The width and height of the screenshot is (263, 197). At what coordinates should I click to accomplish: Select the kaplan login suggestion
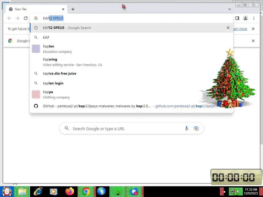pyautogui.click(x=131, y=83)
